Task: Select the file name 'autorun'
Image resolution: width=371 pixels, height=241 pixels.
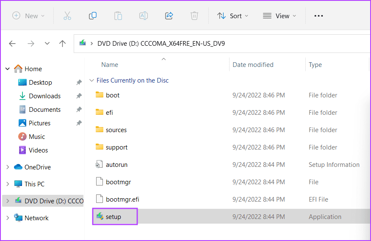Action: [x=116, y=164]
